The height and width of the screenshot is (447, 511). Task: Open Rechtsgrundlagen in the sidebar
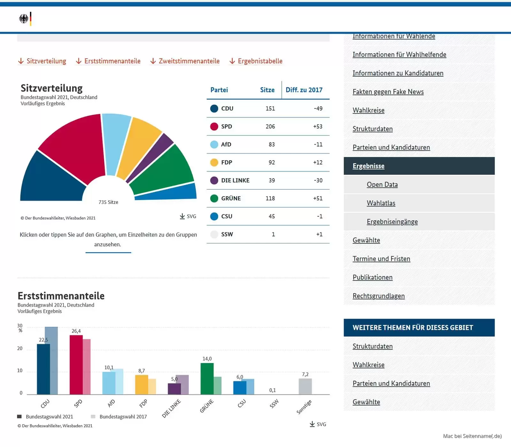tap(378, 296)
